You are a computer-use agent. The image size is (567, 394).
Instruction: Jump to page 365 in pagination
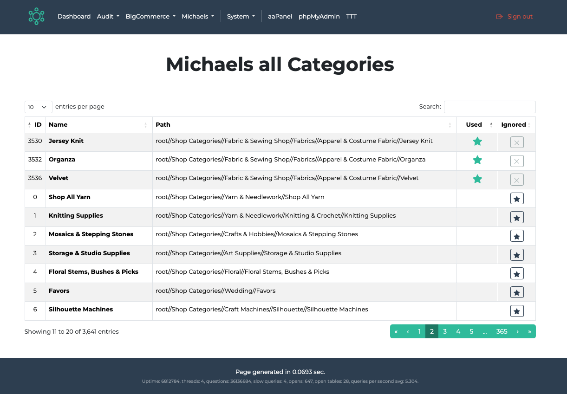click(502, 331)
